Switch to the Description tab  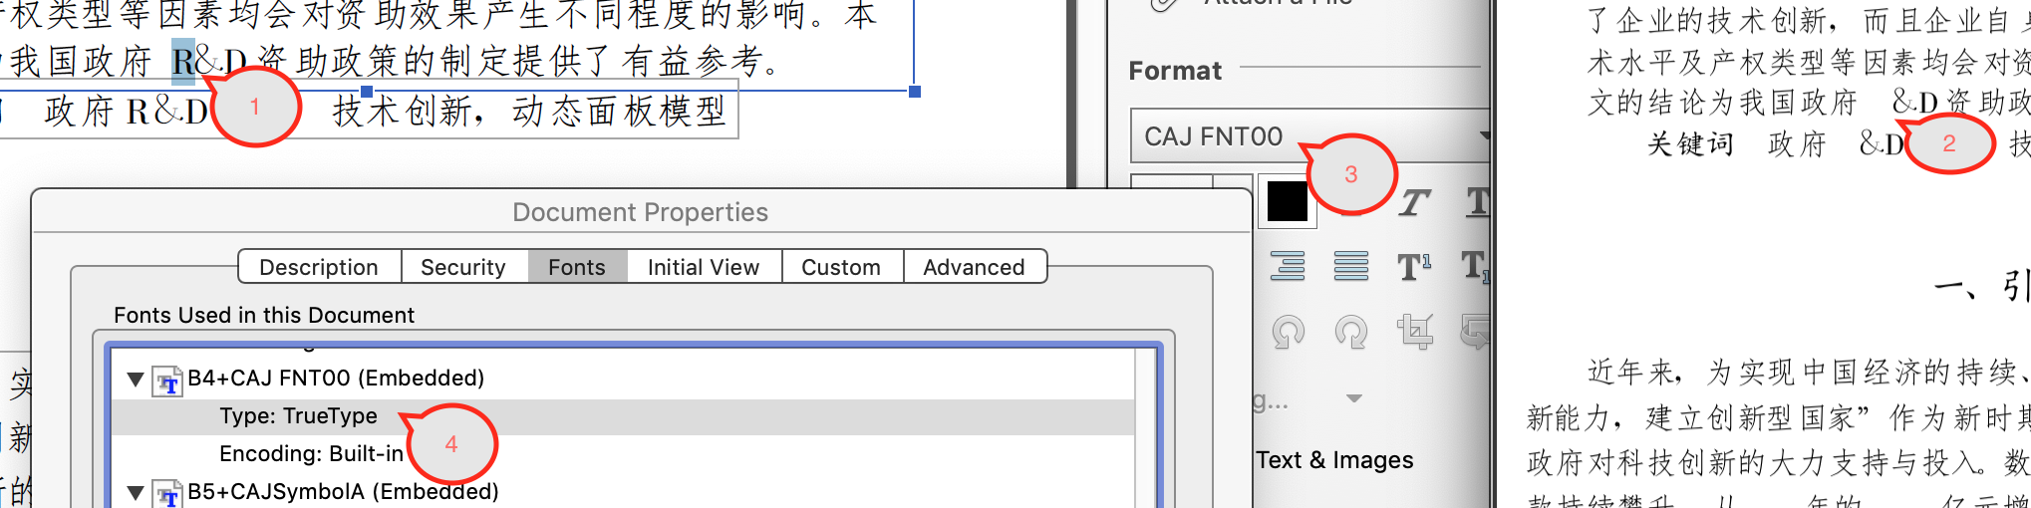click(319, 267)
